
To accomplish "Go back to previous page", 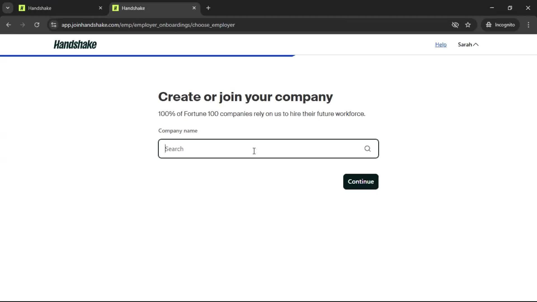I will coord(9,25).
